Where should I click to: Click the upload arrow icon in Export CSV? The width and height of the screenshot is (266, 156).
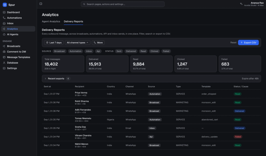click(241, 42)
